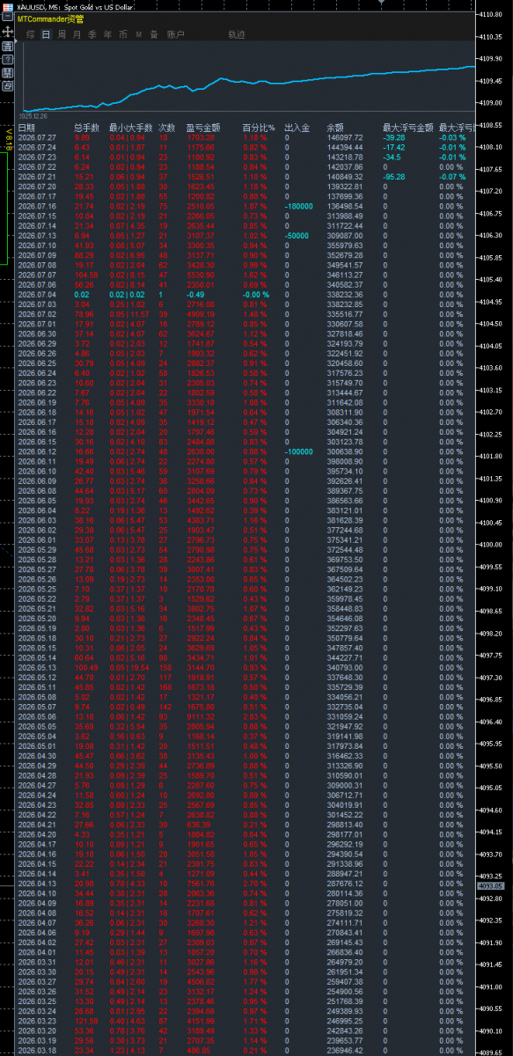Click the date cell 2026.07.24
513x1056 pixels.
[x=37, y=147]
